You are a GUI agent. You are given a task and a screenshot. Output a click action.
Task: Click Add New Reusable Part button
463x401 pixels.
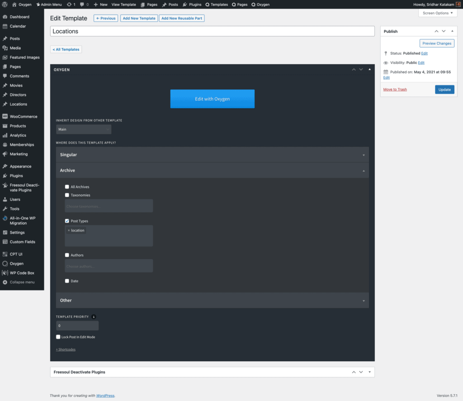[x=182, y=18]
